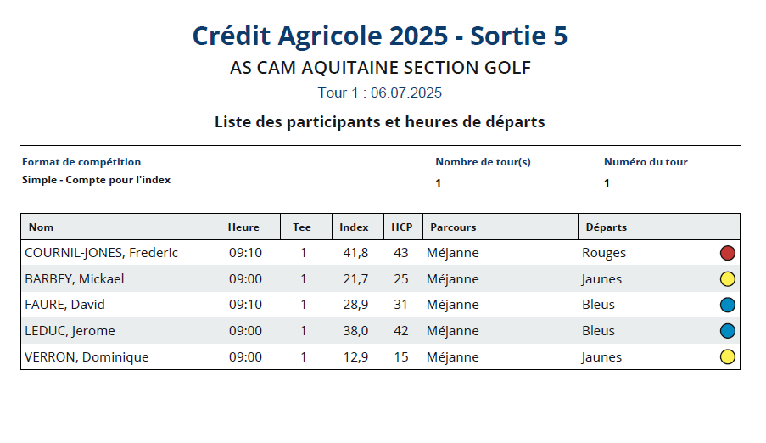
Task: Click the 38,0 index value for LEDUC
Action: click(355, 331)
